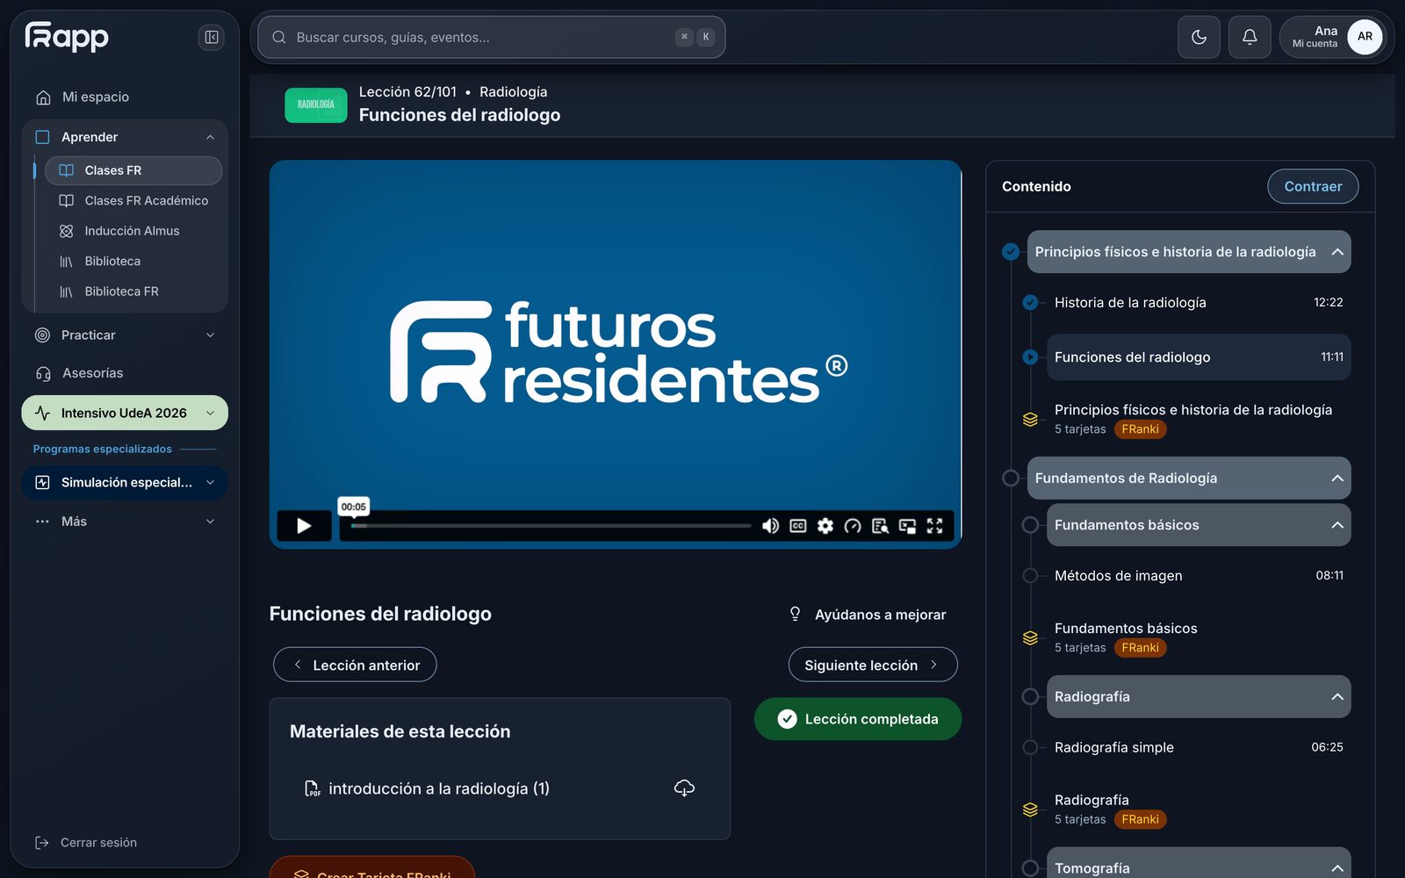Collapse the Principios físicos e historia section chevron
The height and width of the screenshot is (878, 1405).
tap(1337, 252)
